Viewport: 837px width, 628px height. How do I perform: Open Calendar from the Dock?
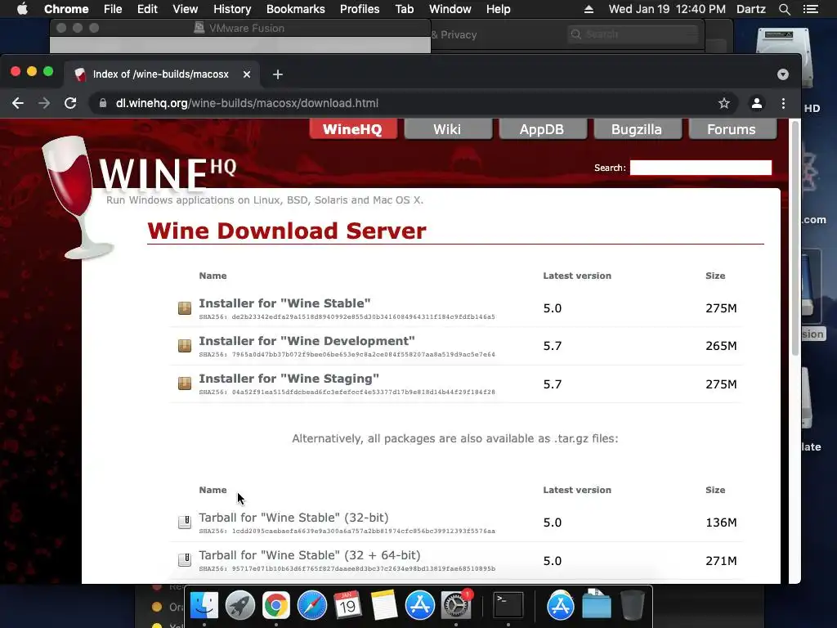347,605
